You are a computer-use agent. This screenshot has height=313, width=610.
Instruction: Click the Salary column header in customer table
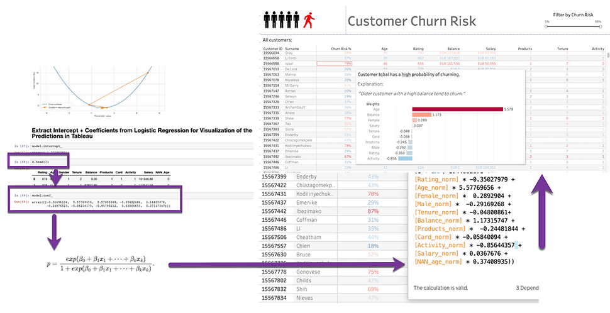pyautogui.click(x=491, y=48)
